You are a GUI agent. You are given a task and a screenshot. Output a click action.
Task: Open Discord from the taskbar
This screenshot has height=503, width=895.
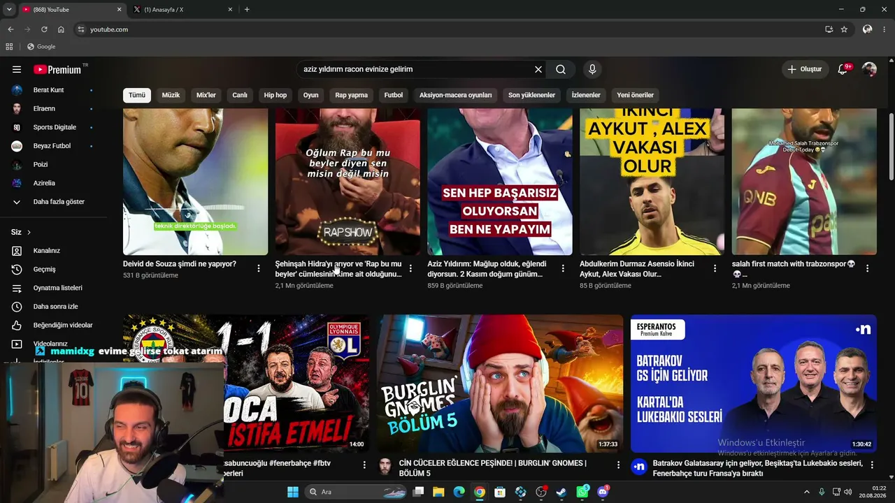[603, 492]
